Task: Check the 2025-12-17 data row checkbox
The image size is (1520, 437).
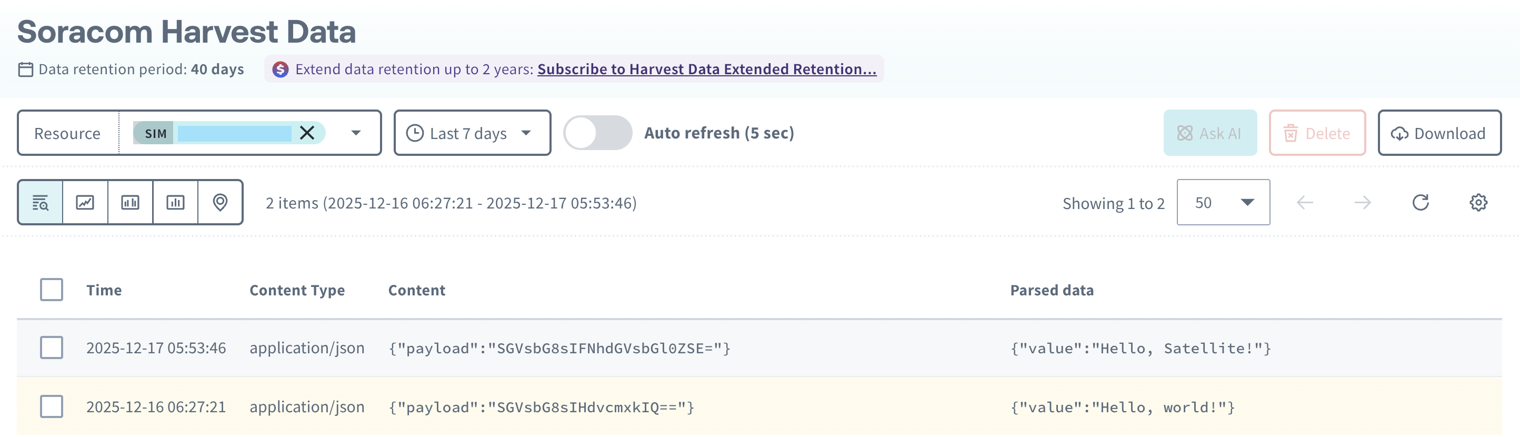Action: (x=52, y=348)
